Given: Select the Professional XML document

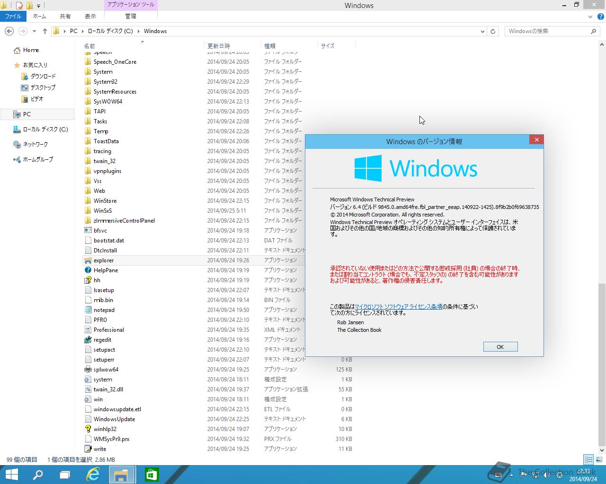Looking at the screenshot, I should [109, 330].
